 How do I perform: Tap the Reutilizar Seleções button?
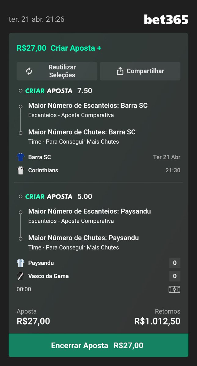point(57,71)
